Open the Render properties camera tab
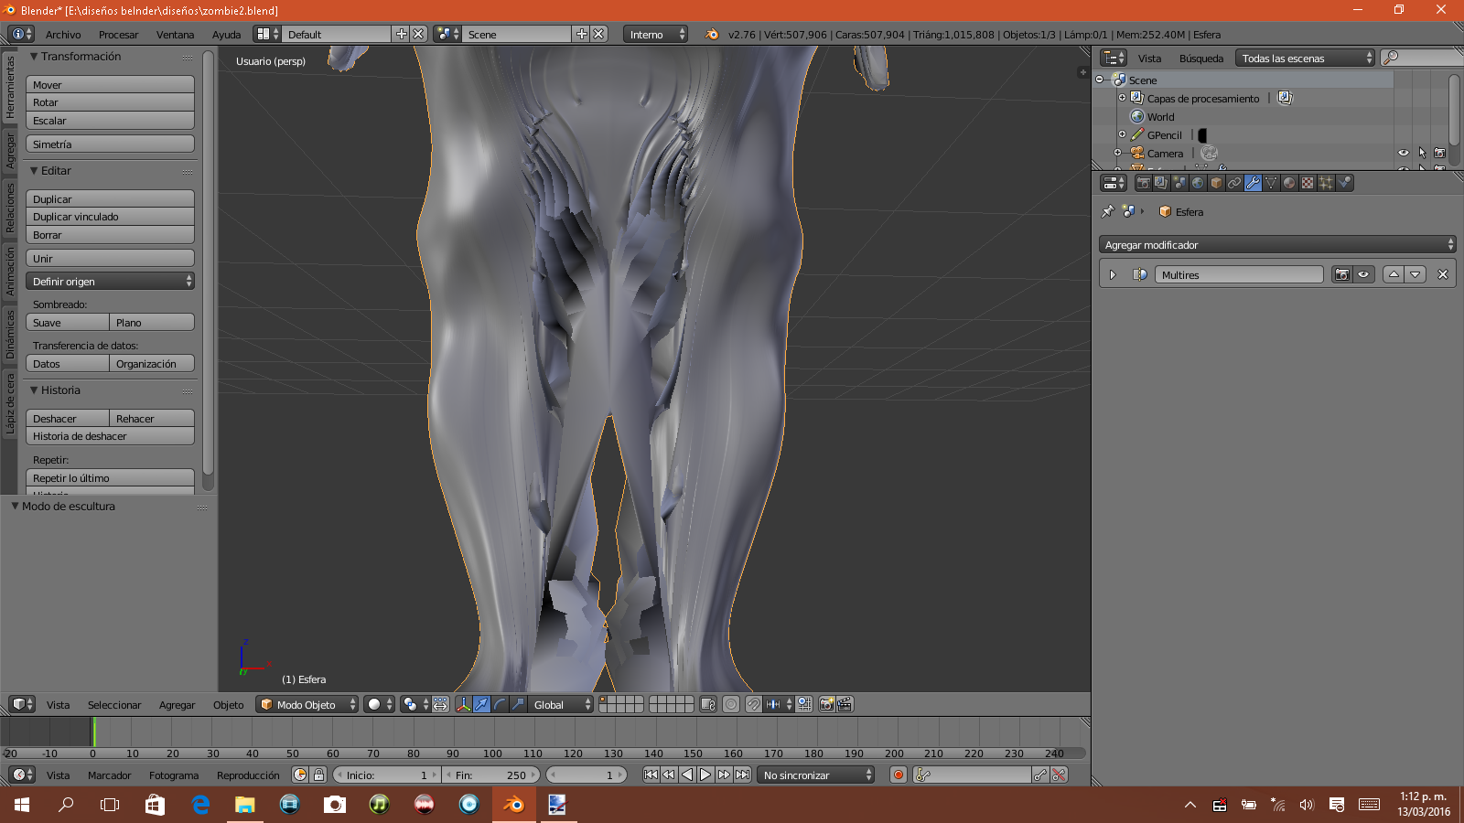 click(x=1143, y=183)
